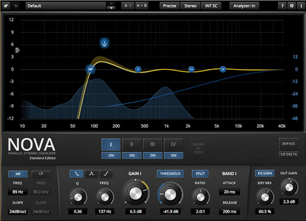Screen dimensions: 306x221
Task: Click the 60.5 % dry mix field
Action: pyautogui.click(x=265, y=211)
